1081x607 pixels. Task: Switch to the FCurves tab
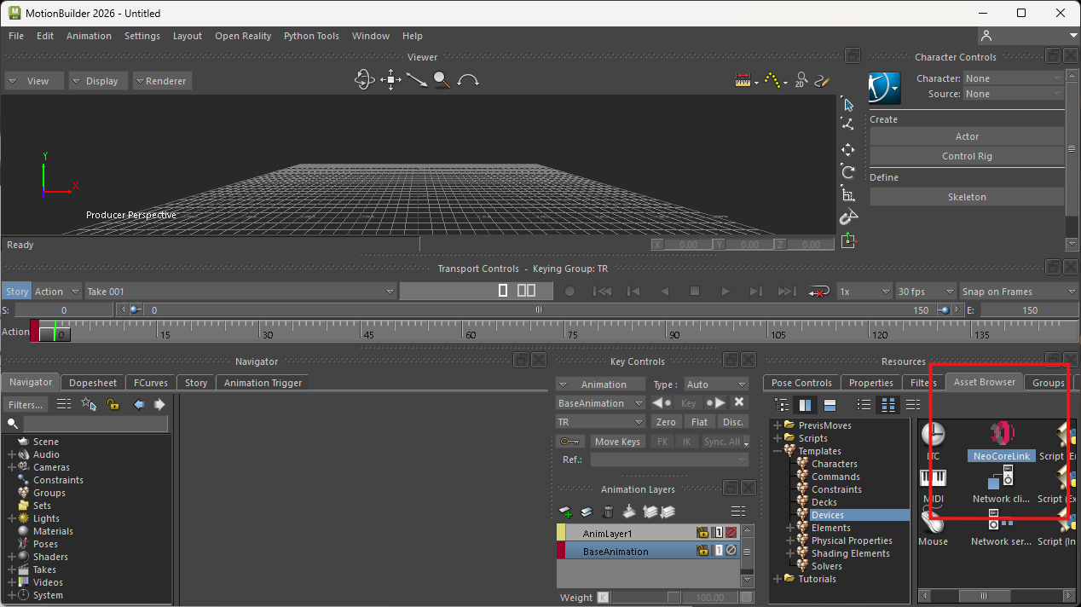pos(151,383)
